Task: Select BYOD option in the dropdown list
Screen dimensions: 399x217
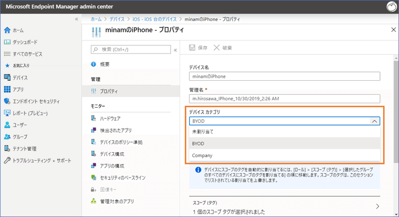Action: click(x=284, y=144)
